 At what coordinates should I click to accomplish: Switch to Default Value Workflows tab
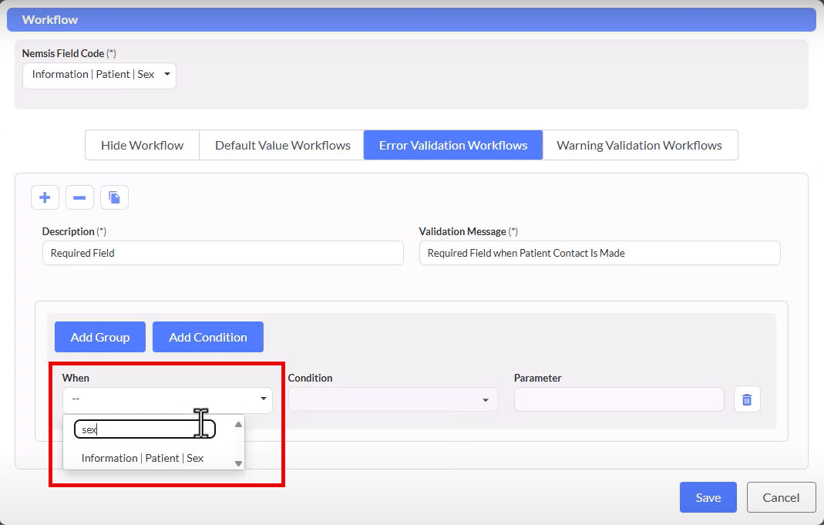click(x=282, y=145)
